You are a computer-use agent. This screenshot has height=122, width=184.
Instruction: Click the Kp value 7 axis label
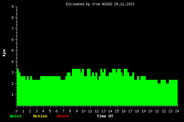13,29
